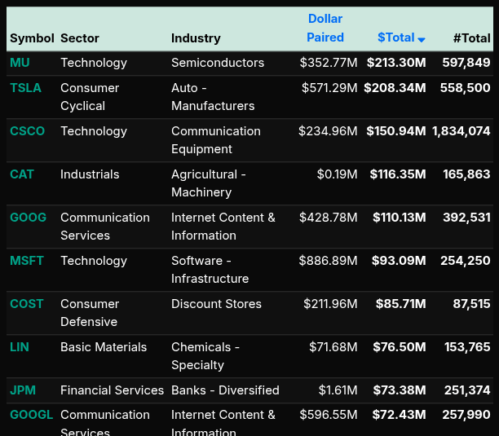Open the CSCO symbol link
Screen dimensions: 499x436
(27, 131)
